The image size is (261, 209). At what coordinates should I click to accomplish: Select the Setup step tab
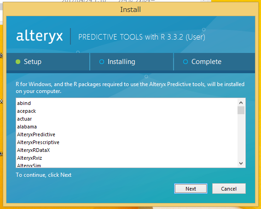(x=48, y=62)
